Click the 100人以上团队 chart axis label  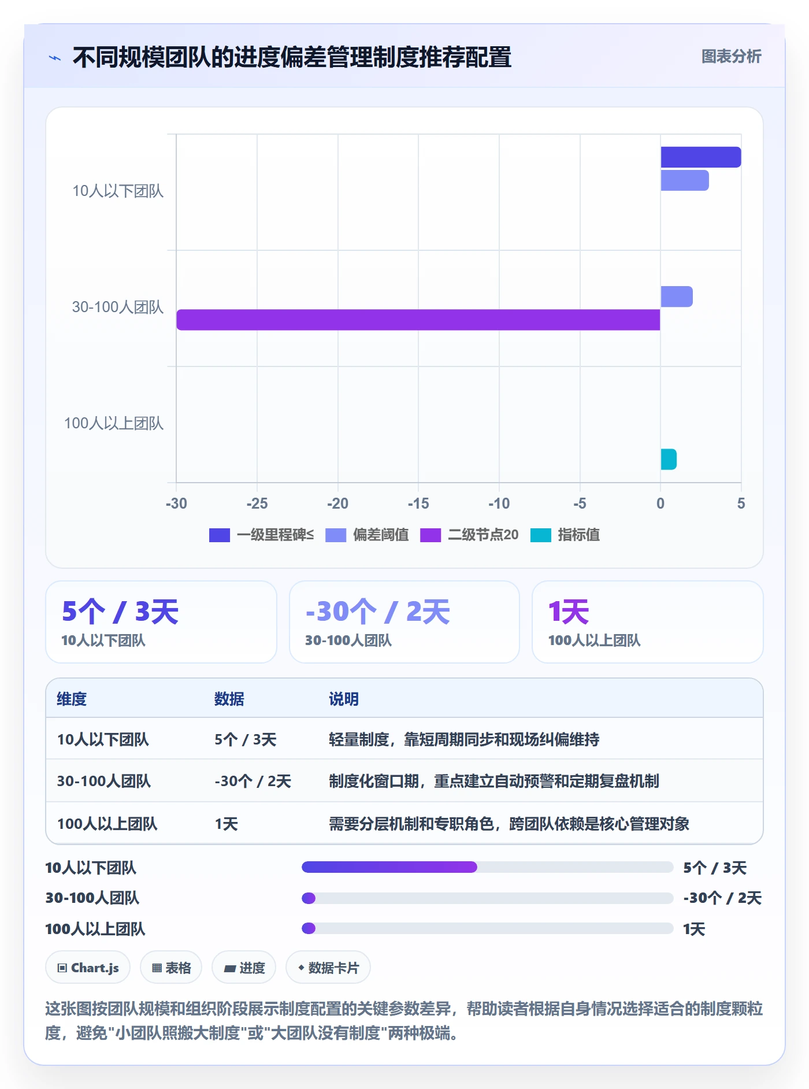coord(114,423)
